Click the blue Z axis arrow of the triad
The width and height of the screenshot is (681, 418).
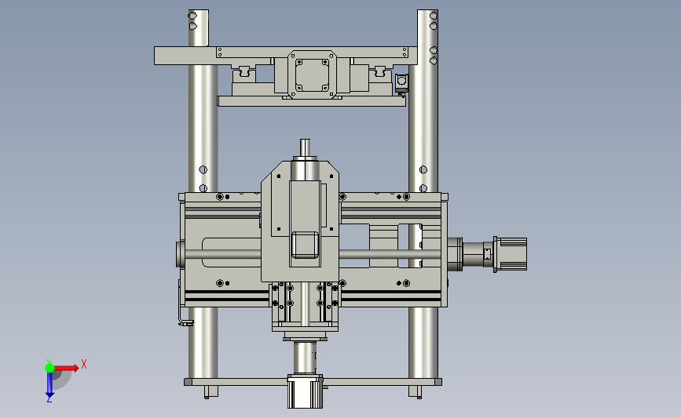coord(49,386)
